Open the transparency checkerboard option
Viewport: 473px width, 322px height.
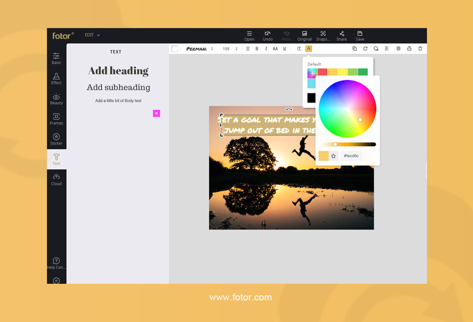click(386, 49)
